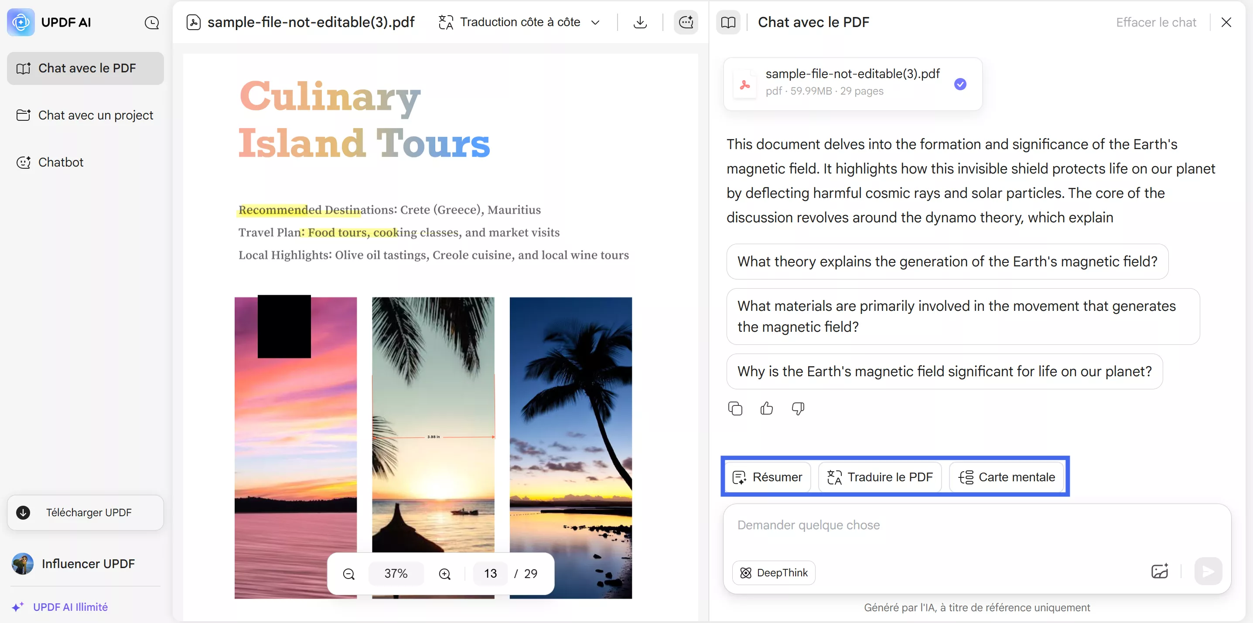
Task: Give thumbs up to response
Action: [767, 409]
